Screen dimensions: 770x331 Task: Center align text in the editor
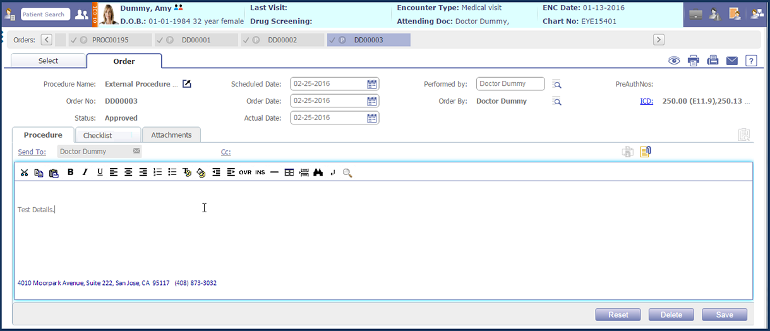128,172
